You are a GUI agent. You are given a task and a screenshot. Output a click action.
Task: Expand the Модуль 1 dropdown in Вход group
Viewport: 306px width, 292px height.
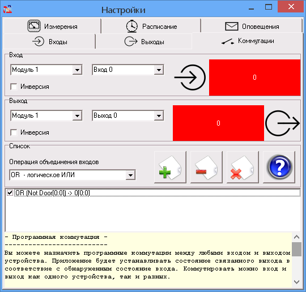(x=77, y=70)
